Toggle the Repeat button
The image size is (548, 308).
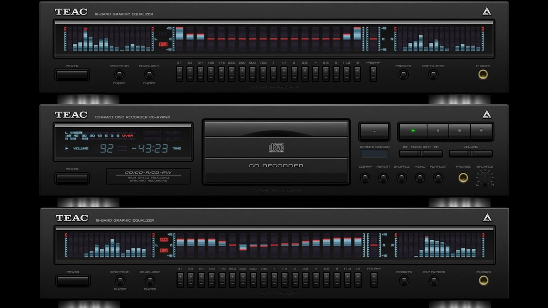[x=383, y=178]
